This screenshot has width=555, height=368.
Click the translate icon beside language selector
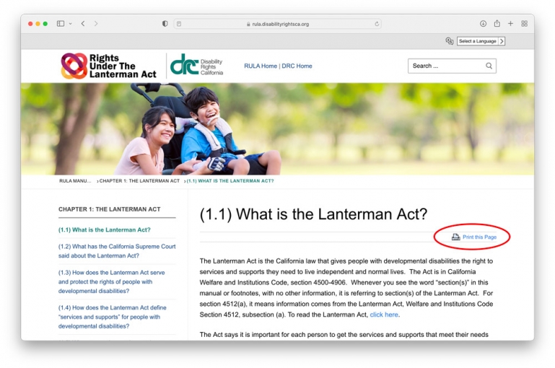click(450, 41)
